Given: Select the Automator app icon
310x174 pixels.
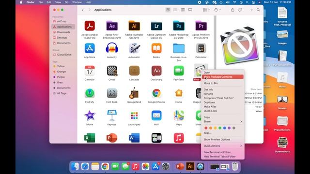Looking at the screenshot, I should tap(134, 48).
